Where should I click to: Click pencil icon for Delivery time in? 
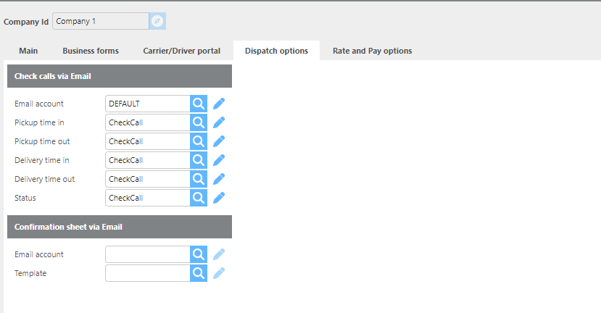(x=219, y=160)
